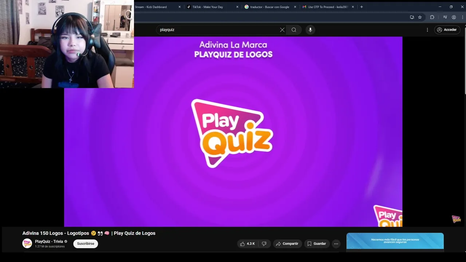
Task: Close the Kick Dashboard tab
Action: pos(179,7)
